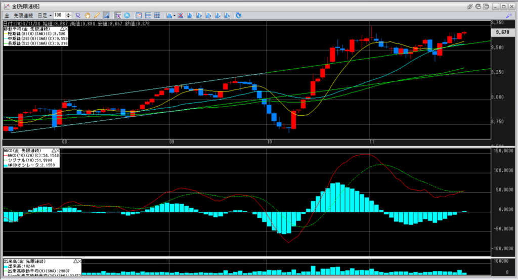Click the title bar refresh arrow icon
This screenshot has height=280, width=518.
478,6
